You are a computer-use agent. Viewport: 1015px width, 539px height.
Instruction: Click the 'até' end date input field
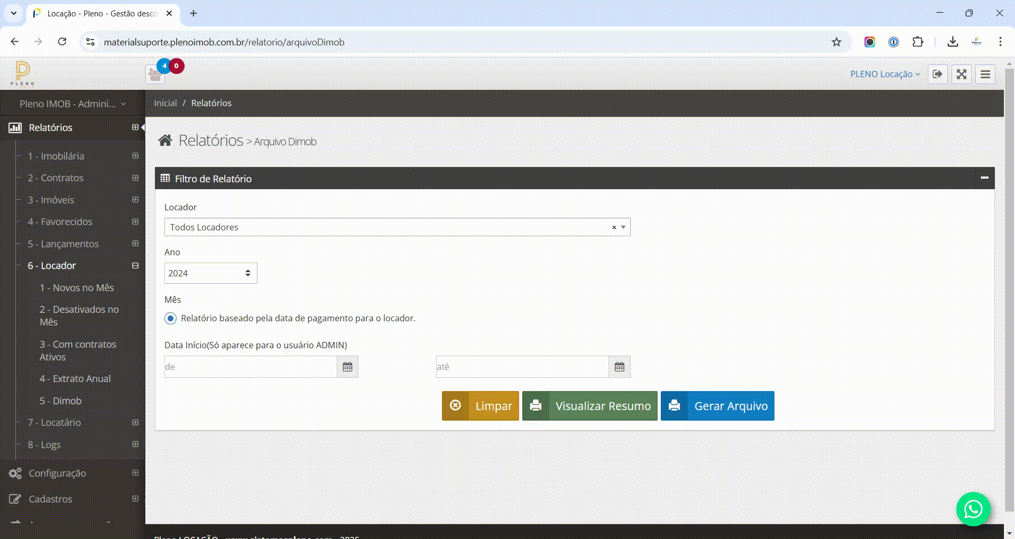[522, 367]
